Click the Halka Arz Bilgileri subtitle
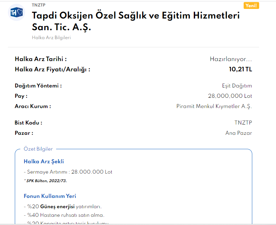 (51, 37)
